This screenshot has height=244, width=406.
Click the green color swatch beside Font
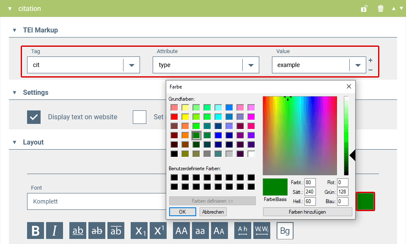pos(365,201)
